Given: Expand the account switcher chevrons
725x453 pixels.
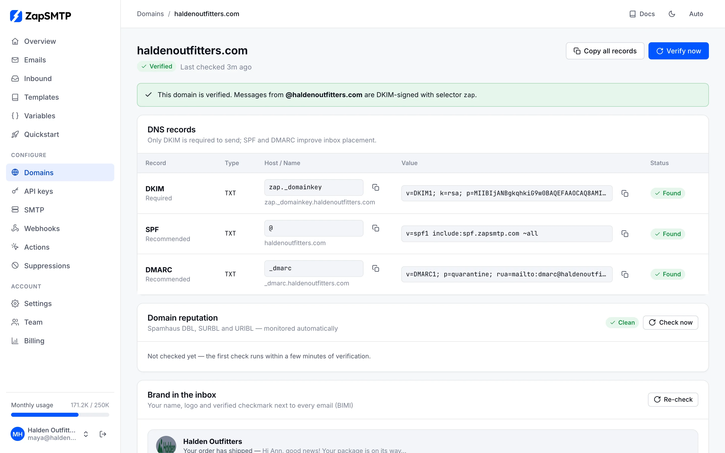Looking at the screenshot, I should tap(86, 434).
